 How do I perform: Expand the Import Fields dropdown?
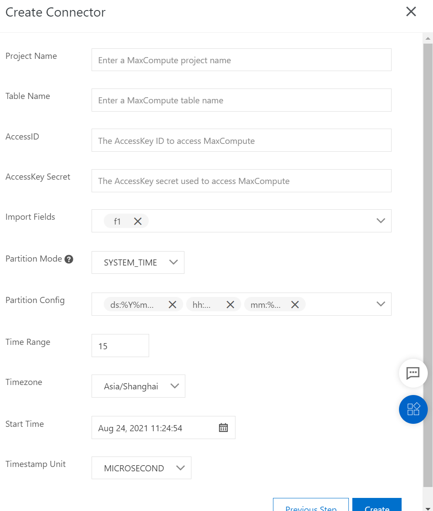pyautogui.click(x=381, y=221)
